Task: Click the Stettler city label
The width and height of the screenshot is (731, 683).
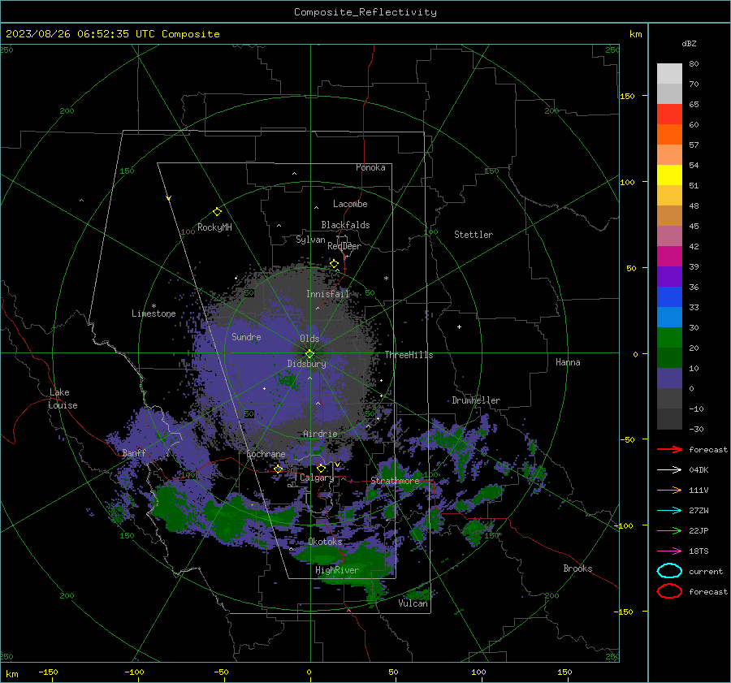Action: point(474,235)
